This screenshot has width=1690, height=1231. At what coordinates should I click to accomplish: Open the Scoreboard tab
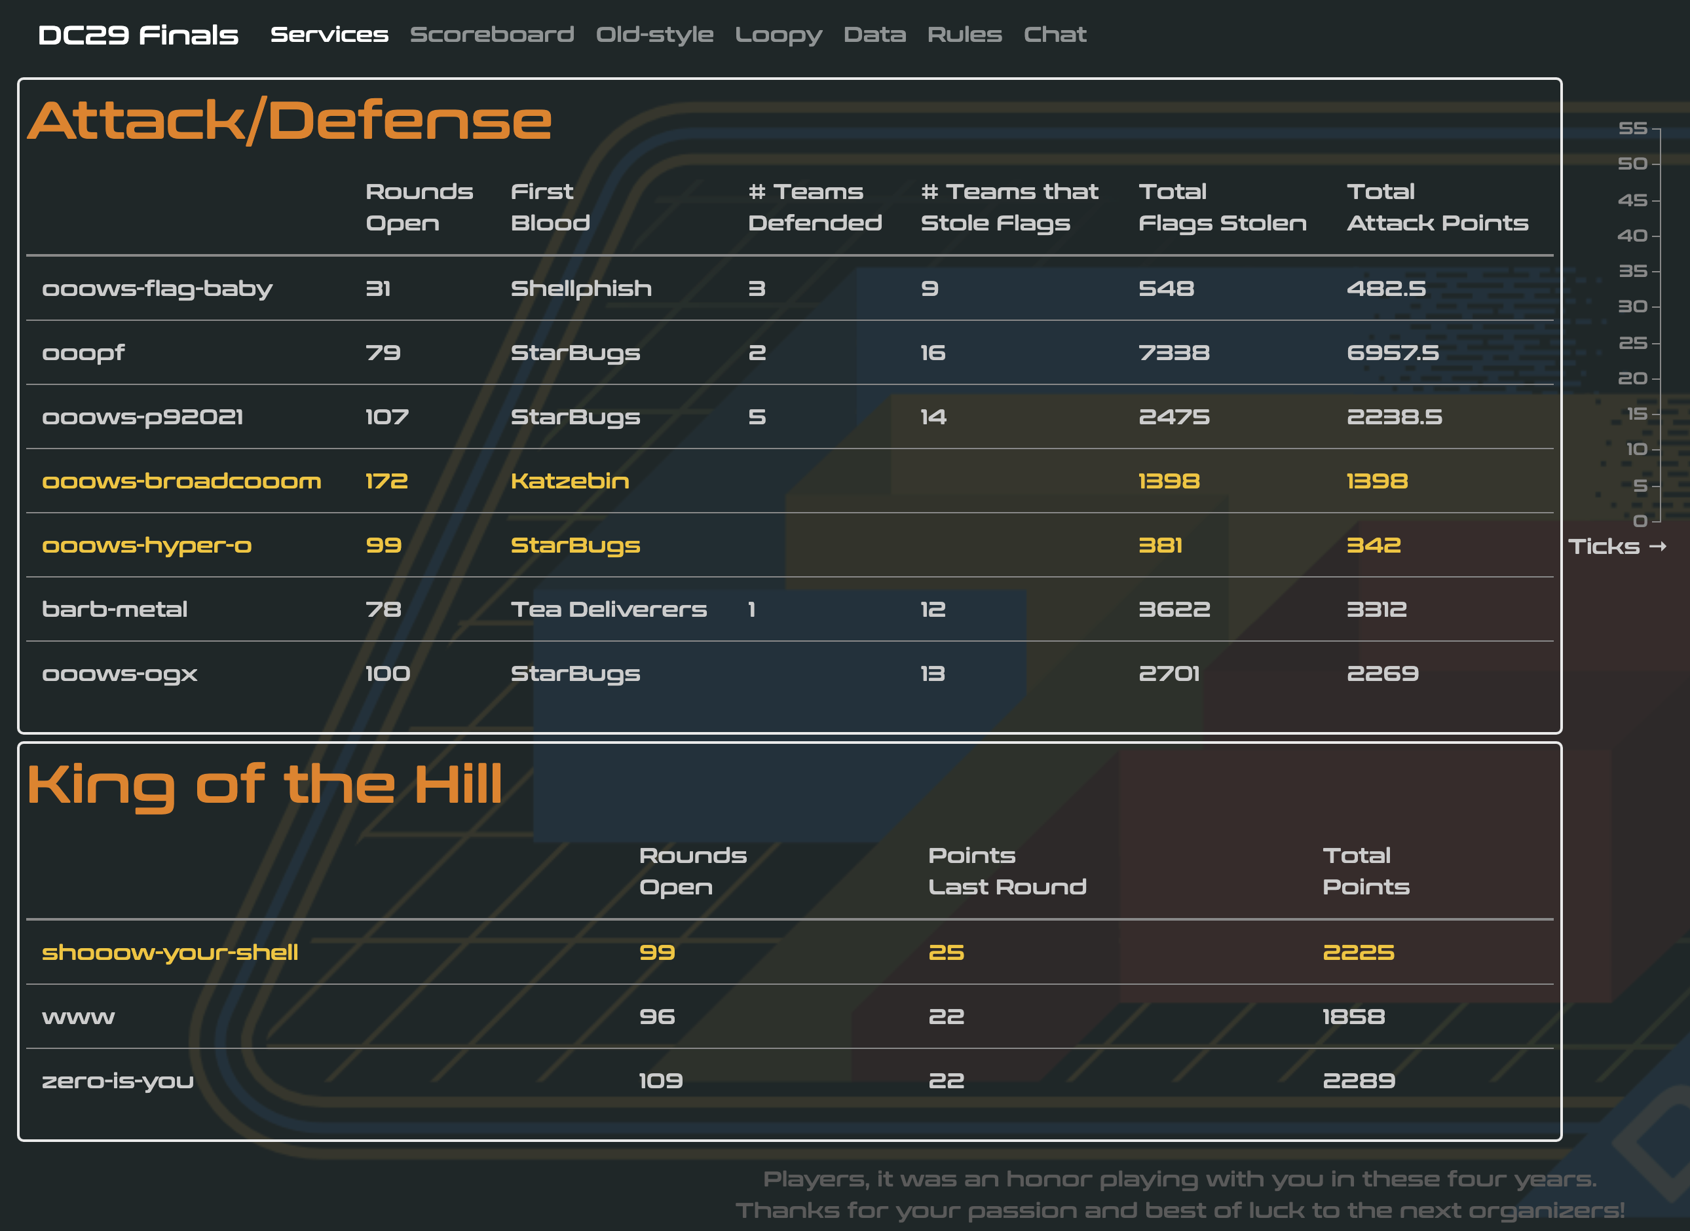[x=491, y=34]
